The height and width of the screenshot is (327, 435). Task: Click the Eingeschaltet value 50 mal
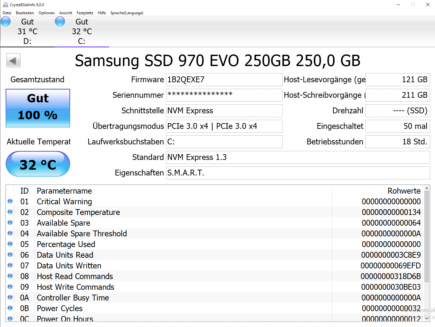(397, 126)
